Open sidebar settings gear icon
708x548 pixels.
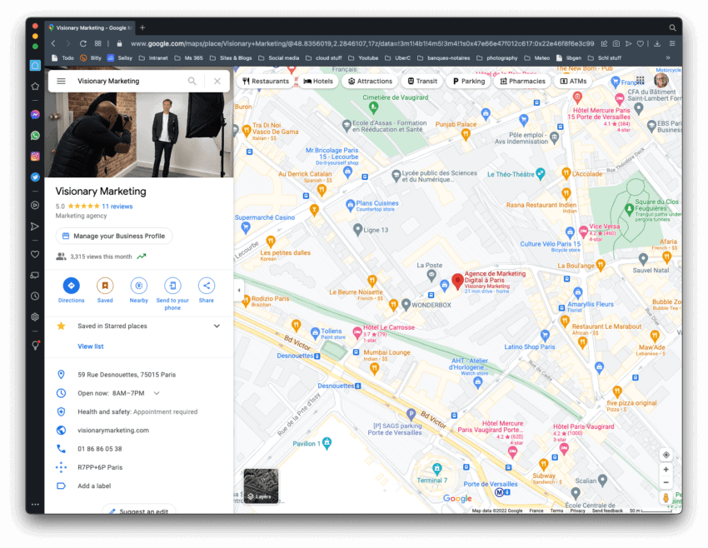35,316
